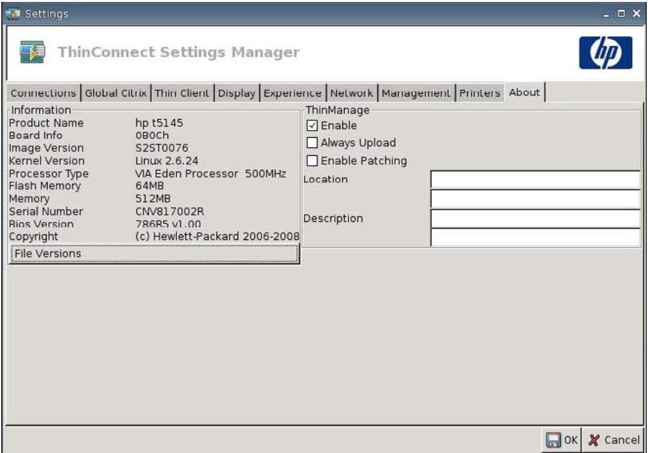This screenshot has height=453, width=648.
Task: Go to the Experience tab
Action: [292, 93]
